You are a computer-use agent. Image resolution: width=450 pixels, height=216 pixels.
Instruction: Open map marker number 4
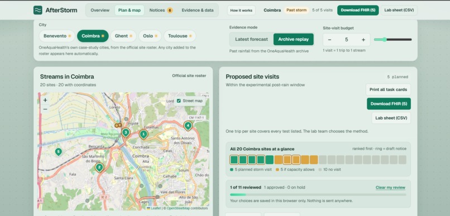point(188,126)
